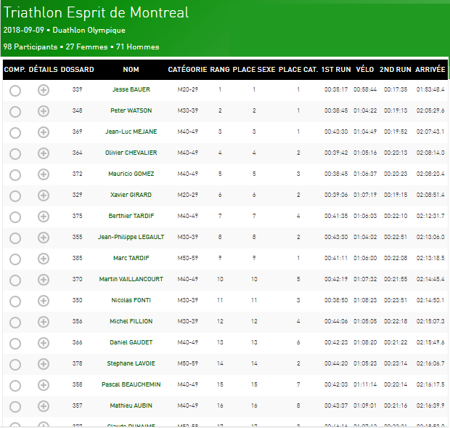
Task: Expand details plus icon for Xavier GIRARD
Action: coord(44,195)
